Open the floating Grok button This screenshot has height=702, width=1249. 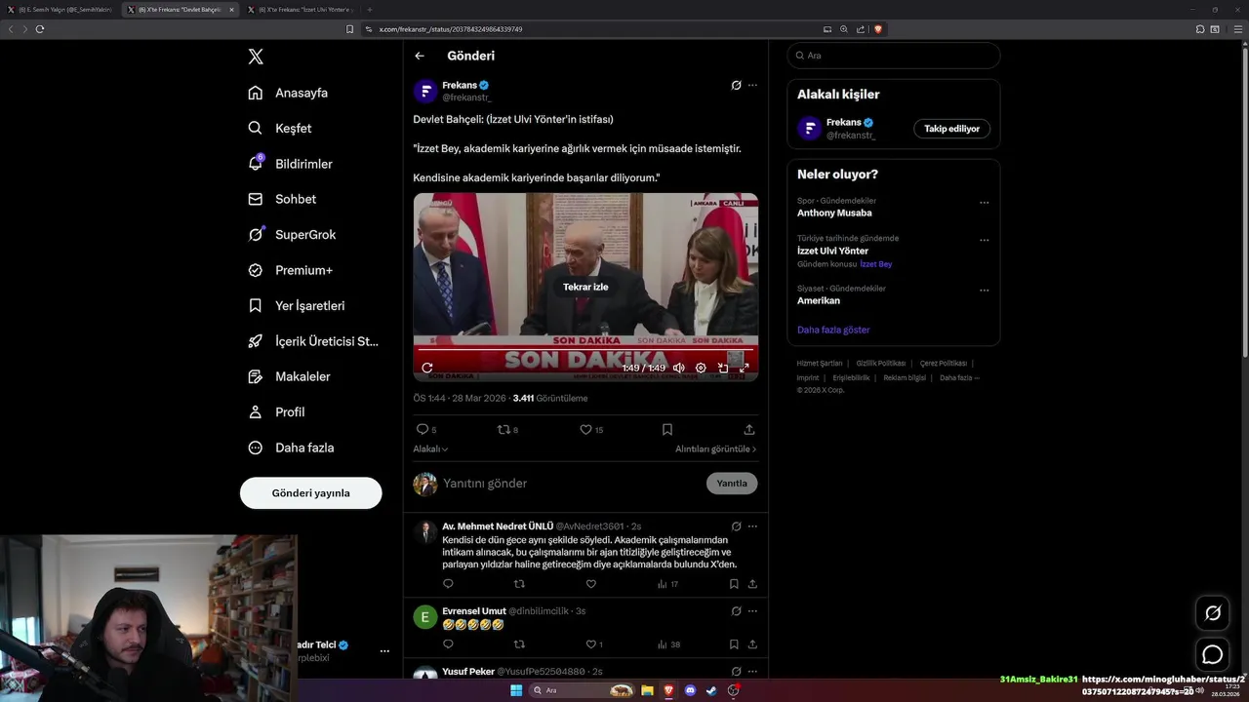click(x=1213, y=613)
